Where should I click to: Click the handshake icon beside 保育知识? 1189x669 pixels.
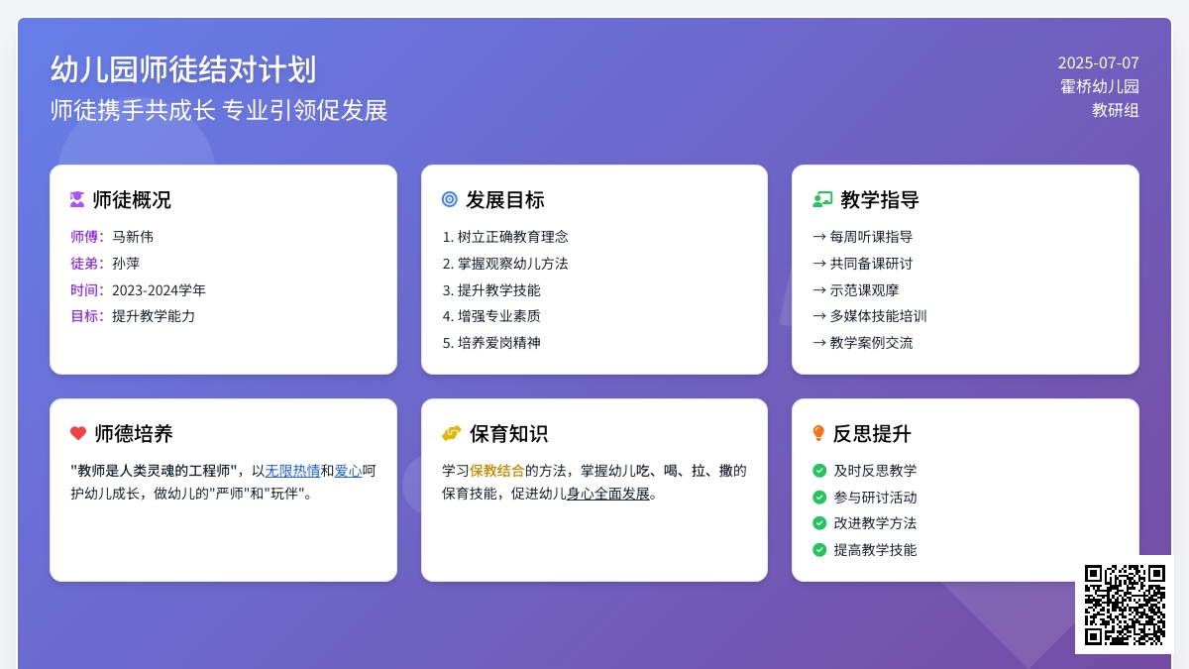click(x=452, y=433)
